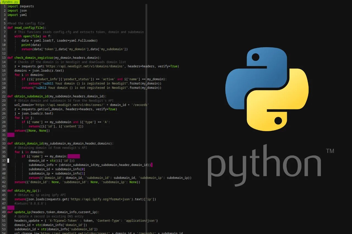Click the magenta highlight on line 31
This screenshot has height=234, width=352.
tap(11, 135)
